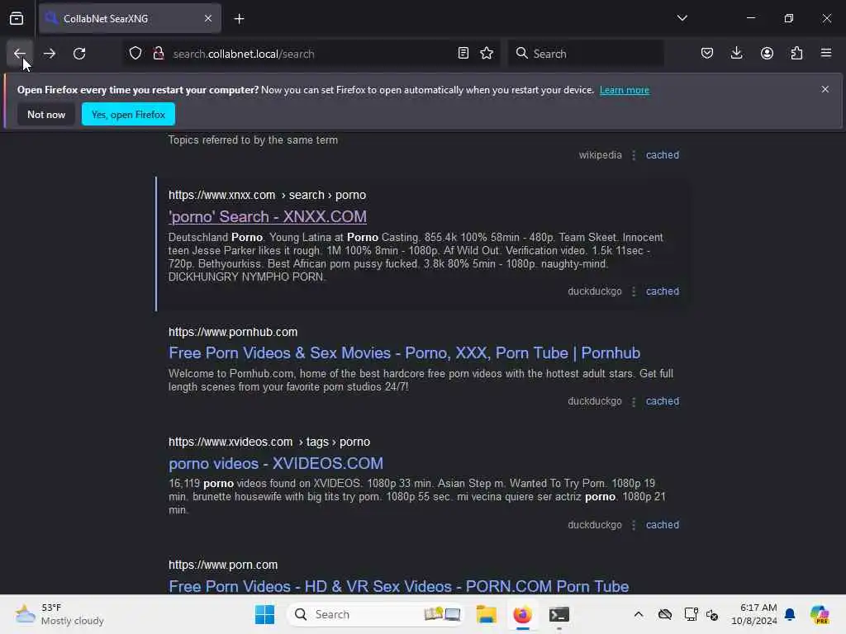The image size is (846, 634).
Task: Show hidden system tray icons
Action: click(x=639, y=614)
